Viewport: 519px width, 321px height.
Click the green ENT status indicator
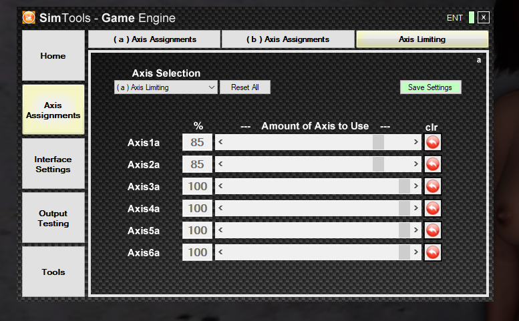point(472,17)
